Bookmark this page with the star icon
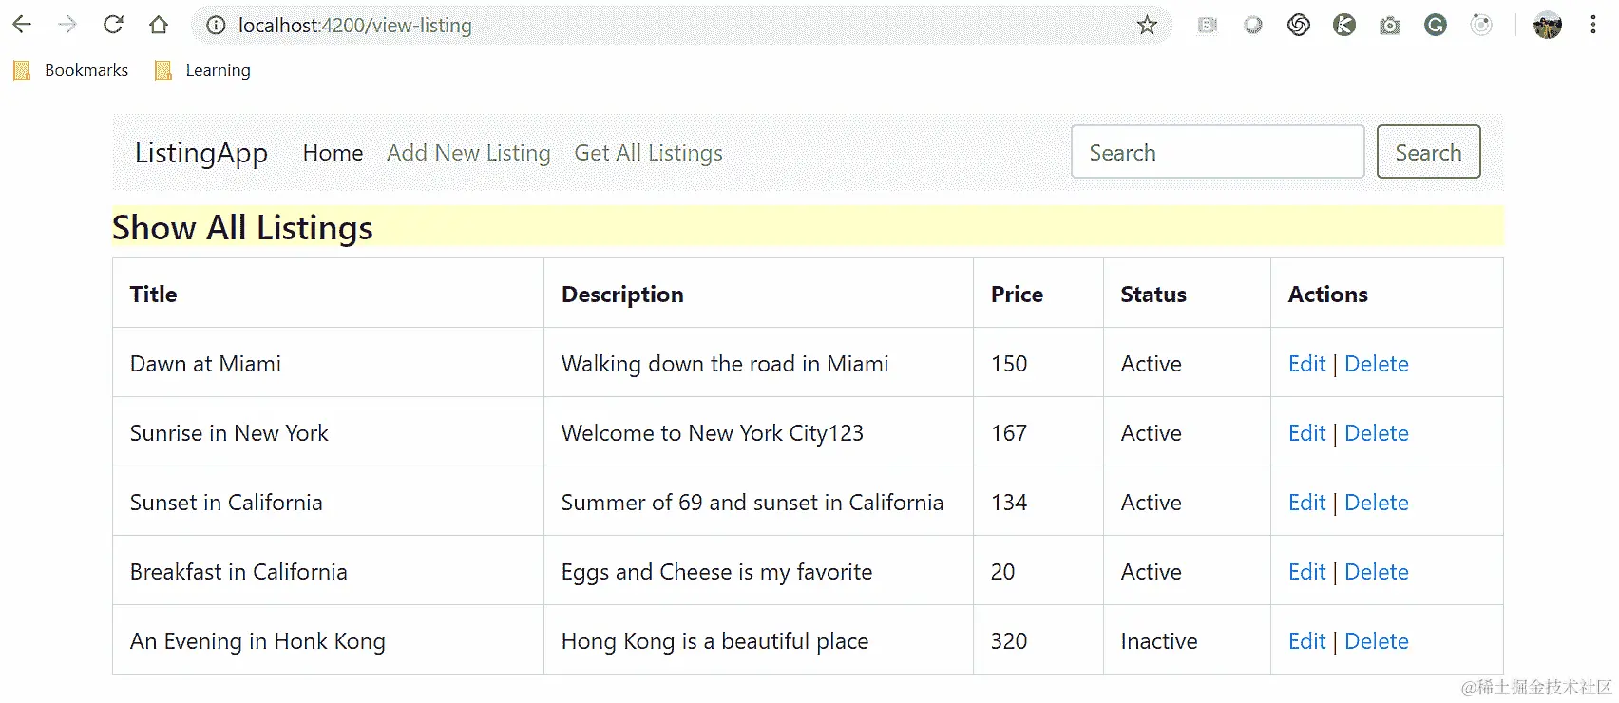The height and width of the screenshot is (703, 1619). [x=1147, y=26]
